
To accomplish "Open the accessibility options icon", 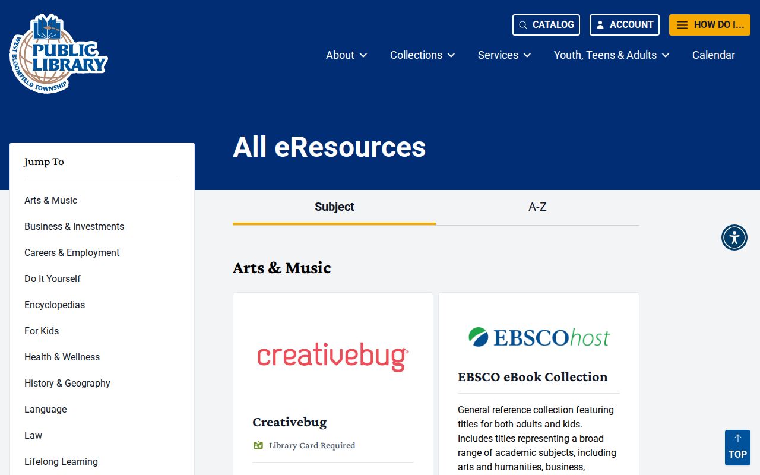I will click(x=734, y=237).
